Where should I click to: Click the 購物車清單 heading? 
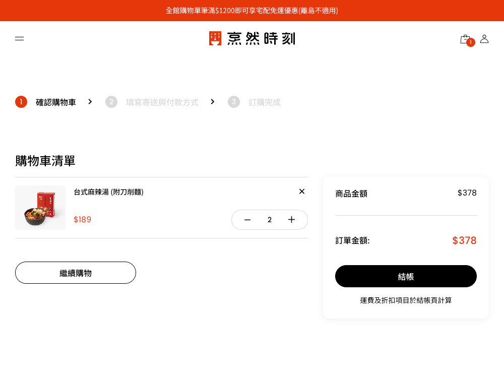[x=45, y=161]
